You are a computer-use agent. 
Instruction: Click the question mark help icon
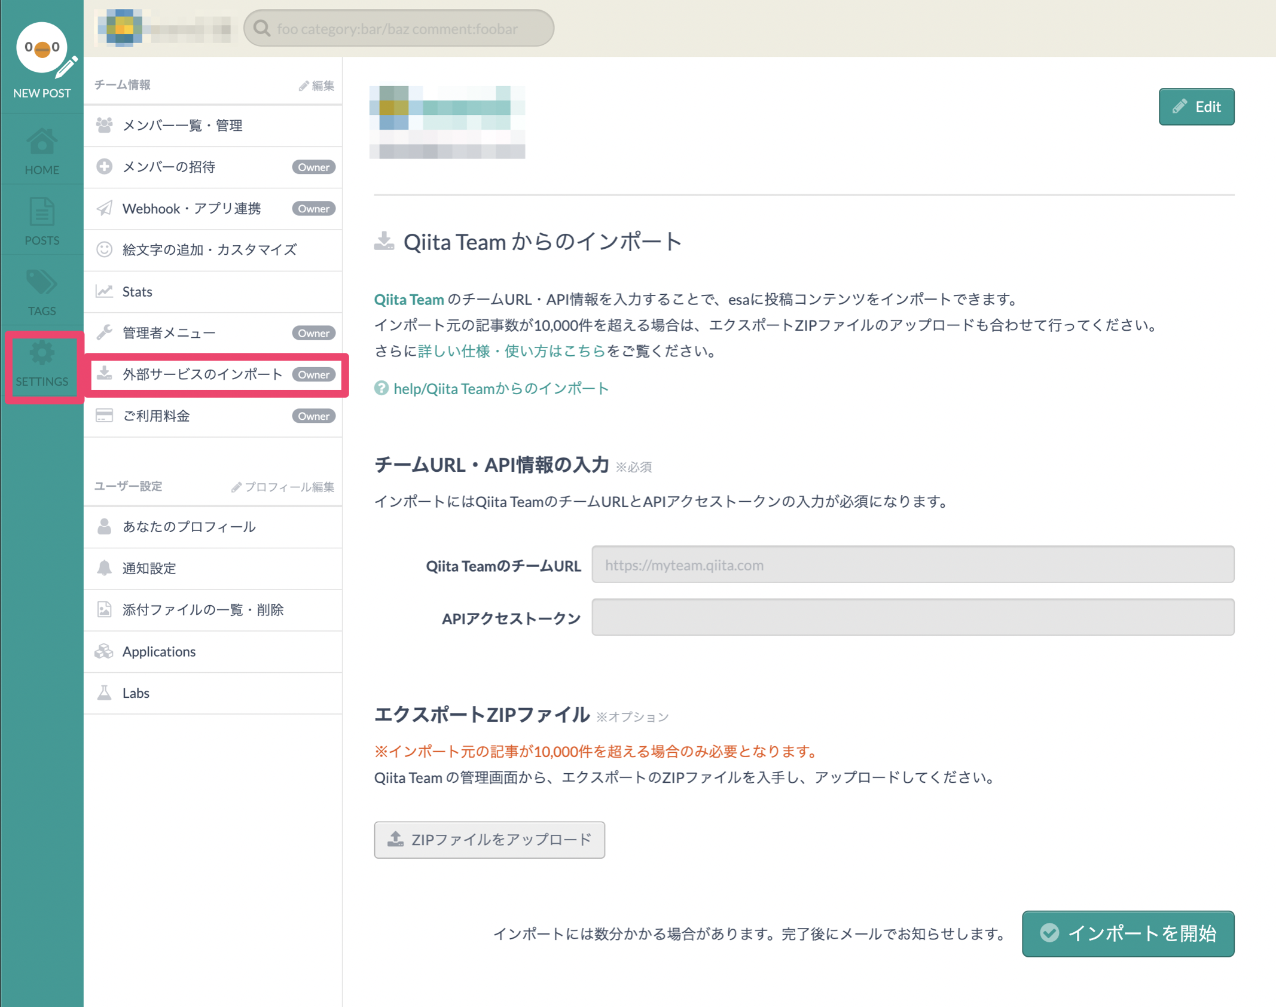[381, 388]
